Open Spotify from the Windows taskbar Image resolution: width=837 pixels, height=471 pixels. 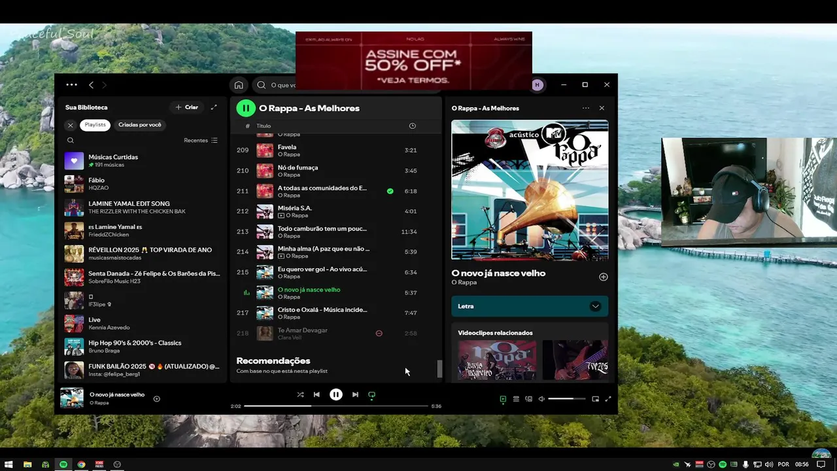click(x=63, y=464)
